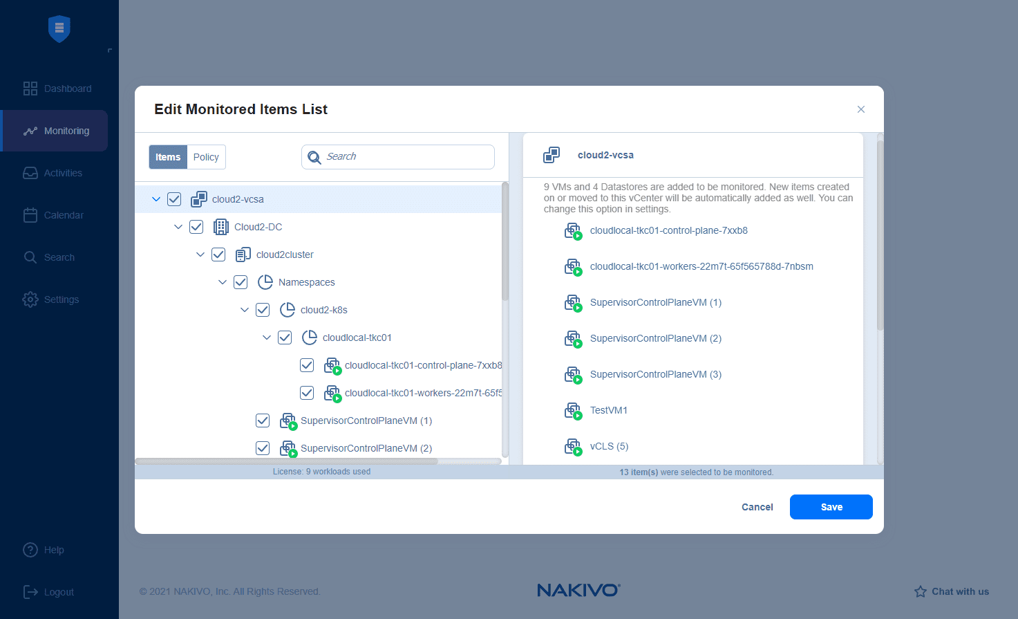Click the vCLS (5) VM icon
Screen dimensions: 1018x619
(573, 447)
